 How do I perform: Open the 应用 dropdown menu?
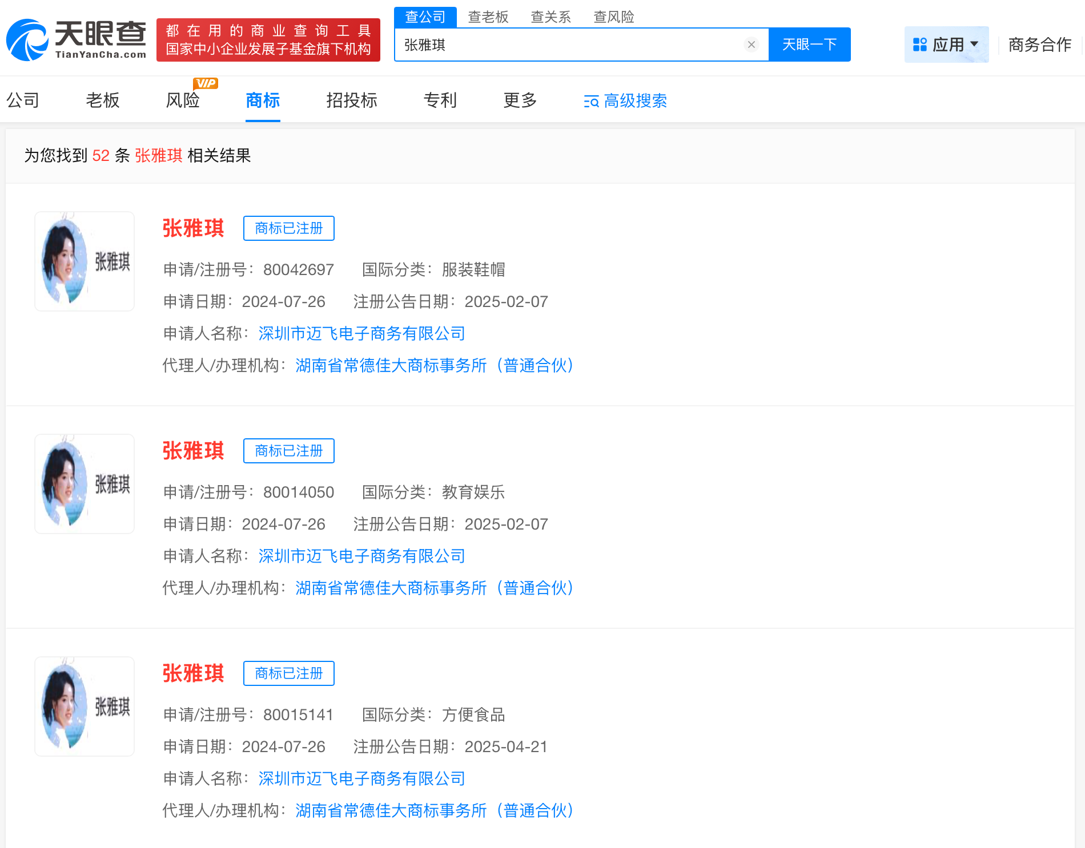946,45
